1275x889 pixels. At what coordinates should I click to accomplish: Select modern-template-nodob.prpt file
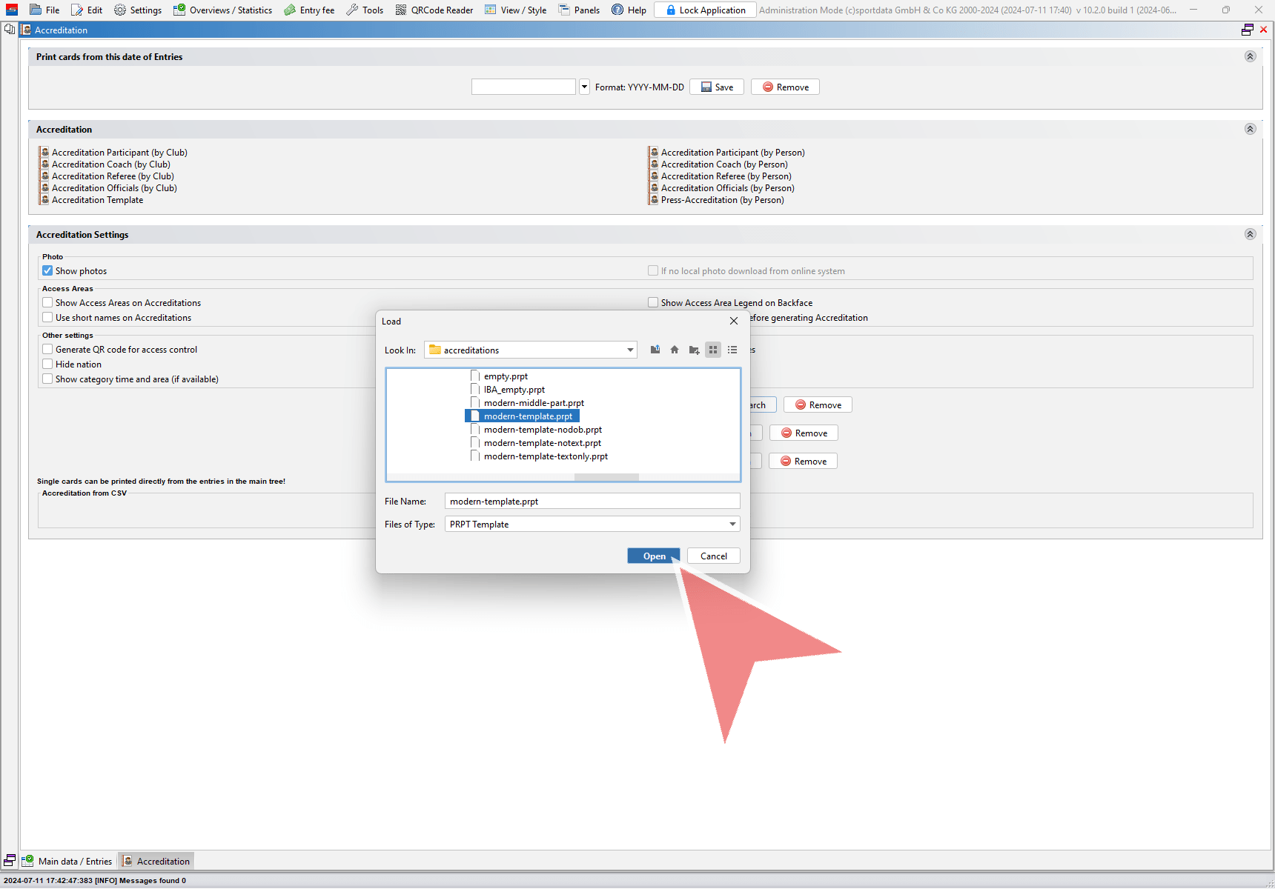click(543, 430)
